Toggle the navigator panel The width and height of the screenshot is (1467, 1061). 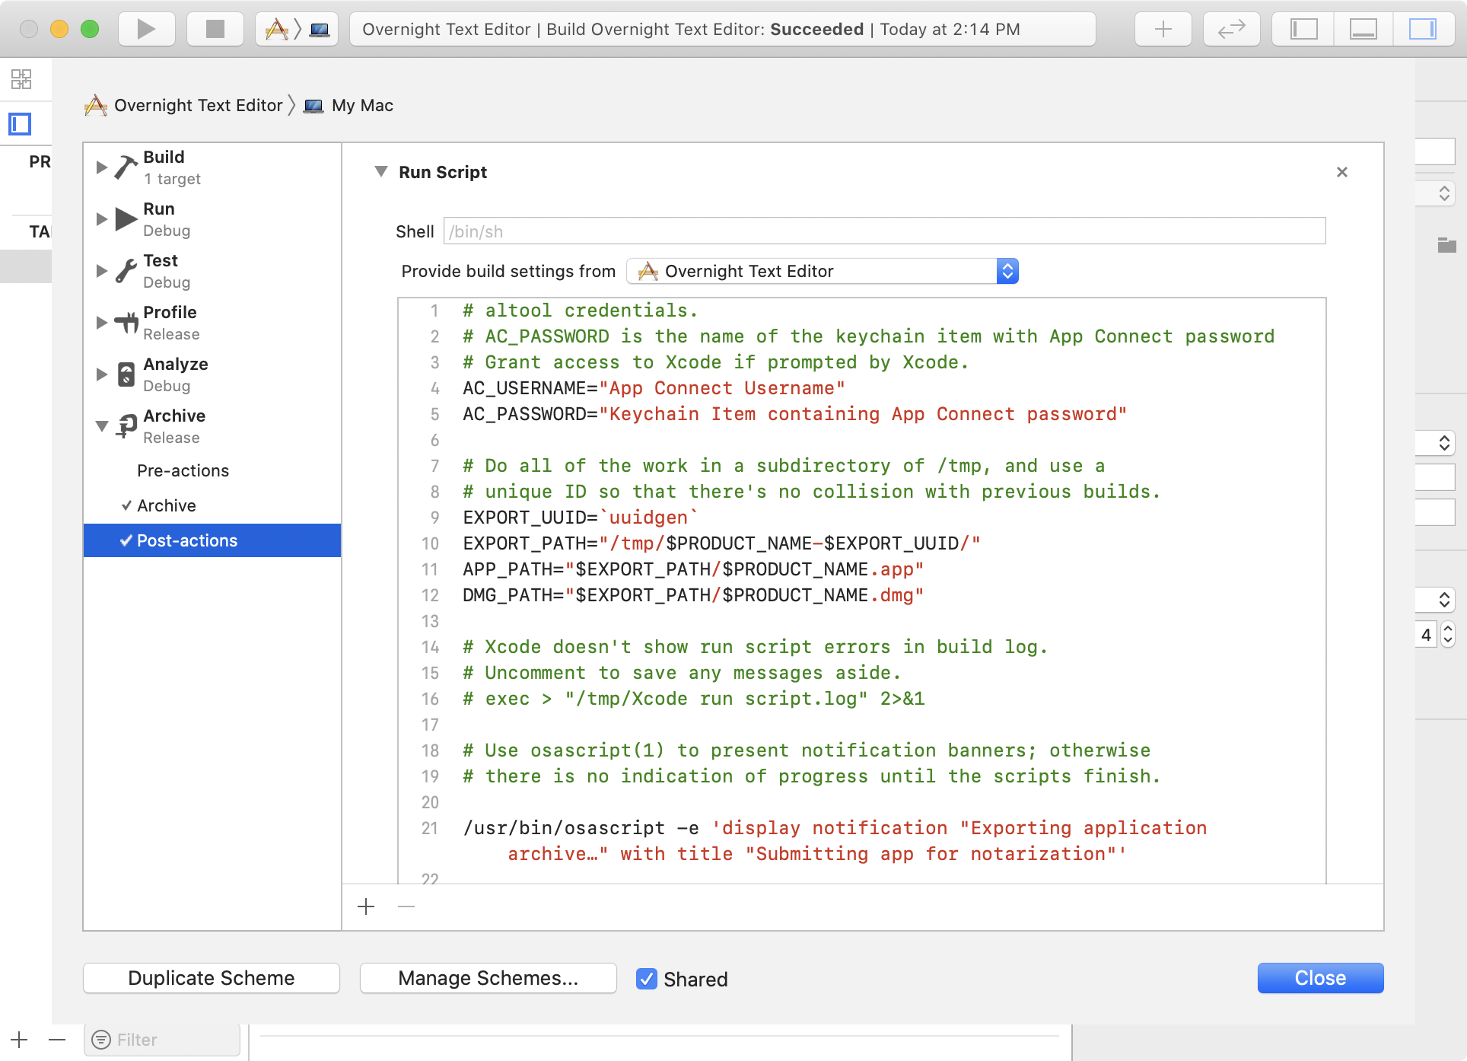[x=1303, y=29]
